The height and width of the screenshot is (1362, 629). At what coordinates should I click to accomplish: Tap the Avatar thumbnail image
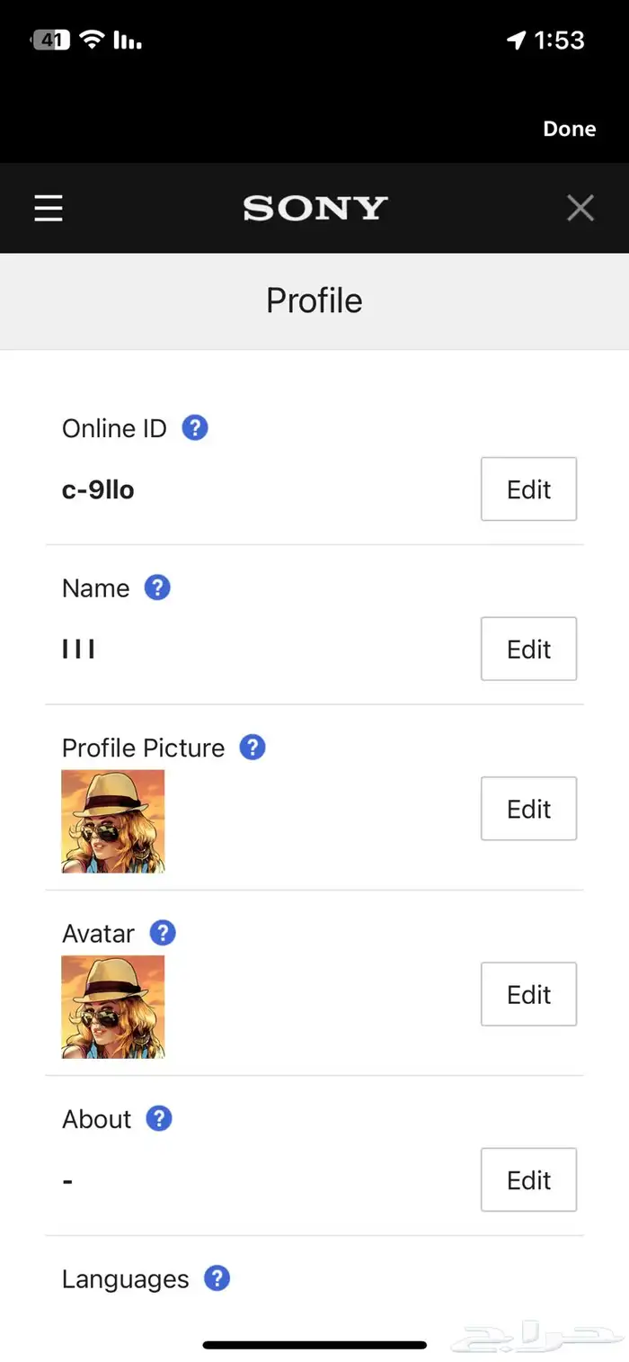tap(112, 1007)
